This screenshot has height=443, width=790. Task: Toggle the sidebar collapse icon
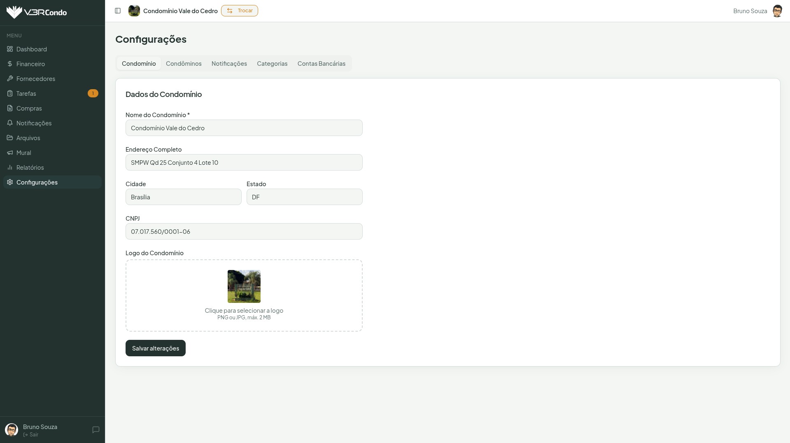click(x=118, y=11)
